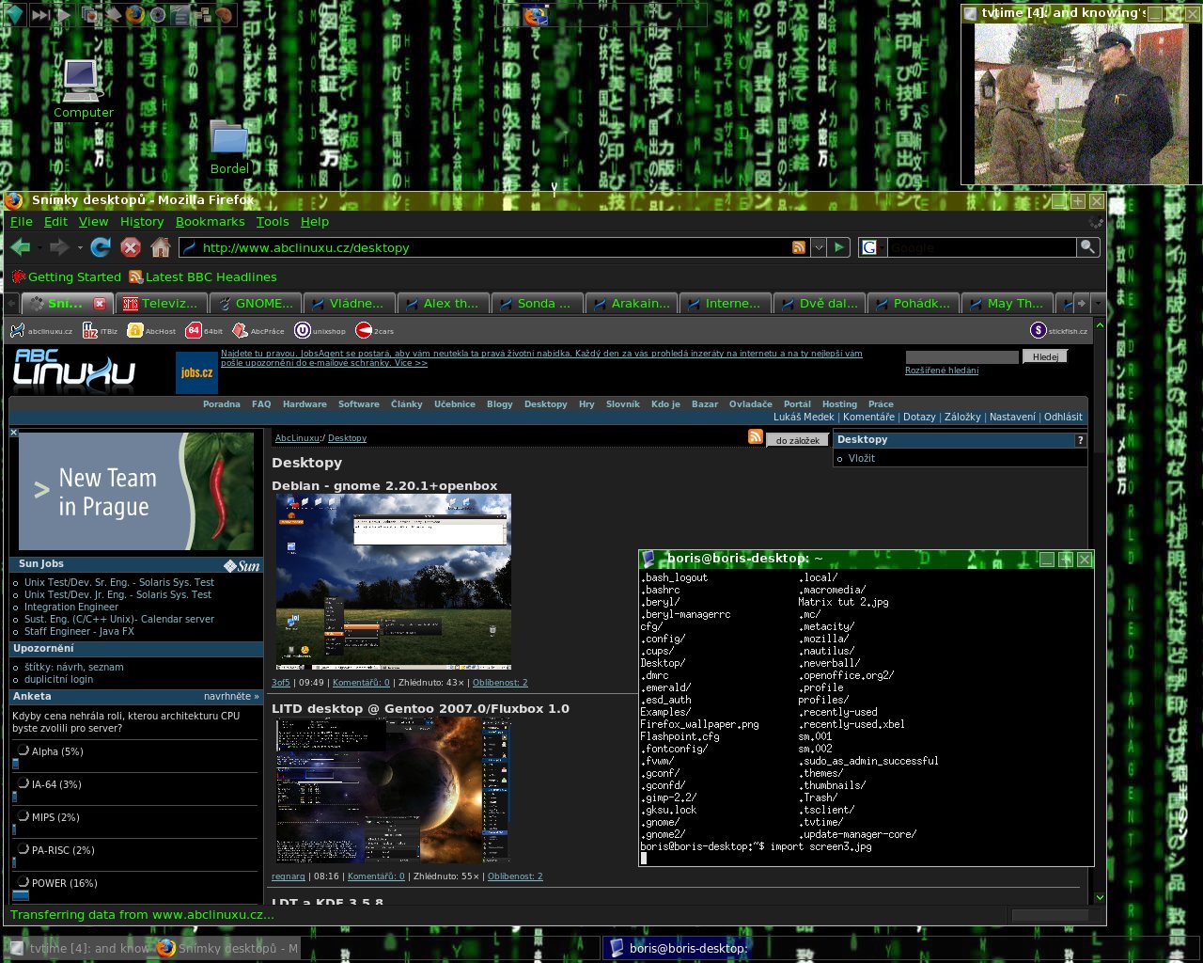Open the Tools menu
The height and width of the screenshot is (963, 1203).
click(273, 222)
